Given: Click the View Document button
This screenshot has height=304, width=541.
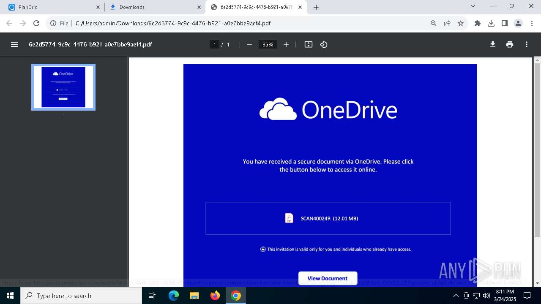Looking at the screenshot, I should pyautogui.click(x=328, y=278).
